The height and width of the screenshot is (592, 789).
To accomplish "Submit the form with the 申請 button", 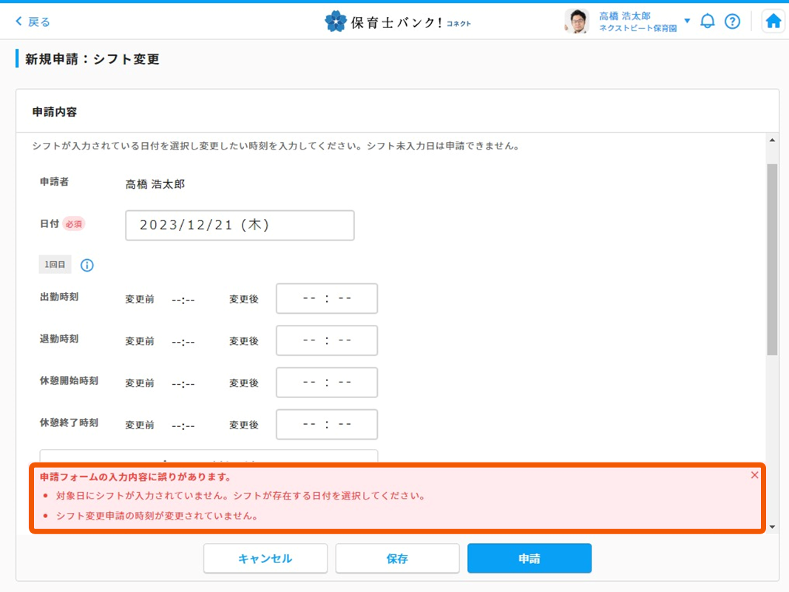I will pyautogui.click(x=529, y=558).
